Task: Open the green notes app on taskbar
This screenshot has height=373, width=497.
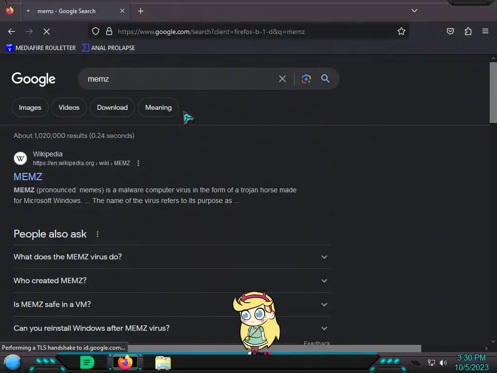Action: [x=87, y=362]
